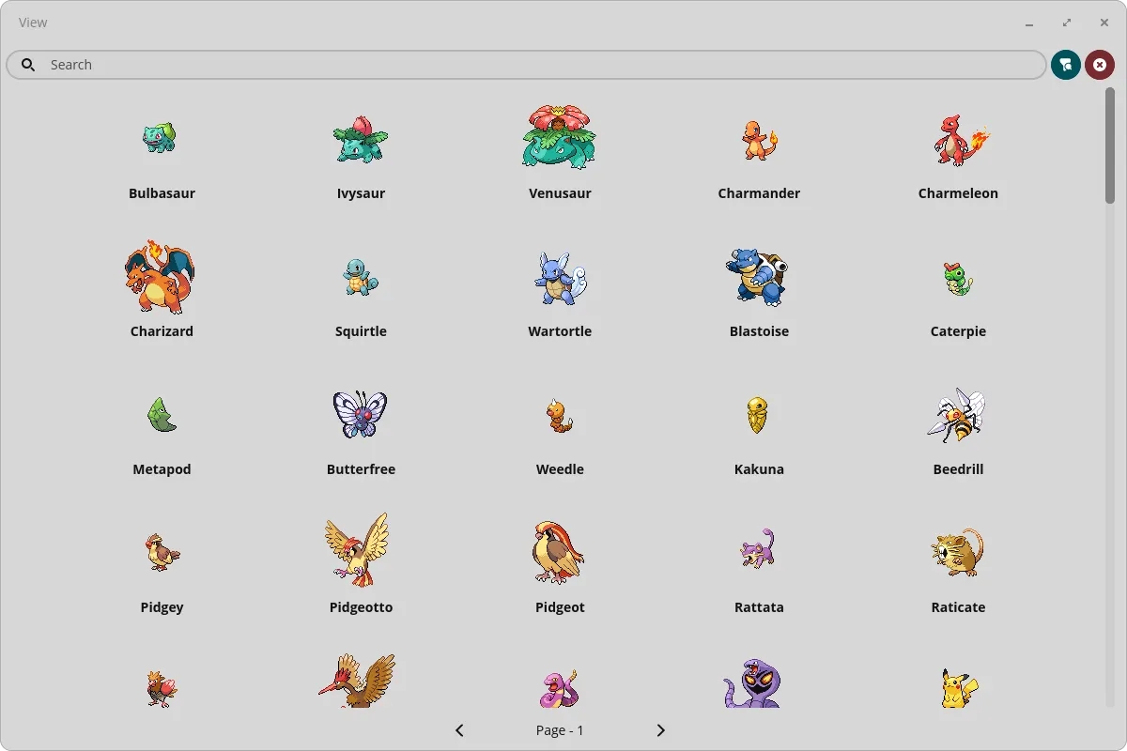The height and width of the screenshot is (751, 1127).
Task: Click the pink Ekans snake sprite
Action: tap(560, 688)
